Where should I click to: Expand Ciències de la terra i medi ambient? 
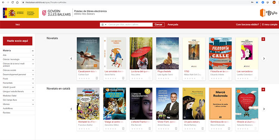pyautogui.click(x=33, y=64)
